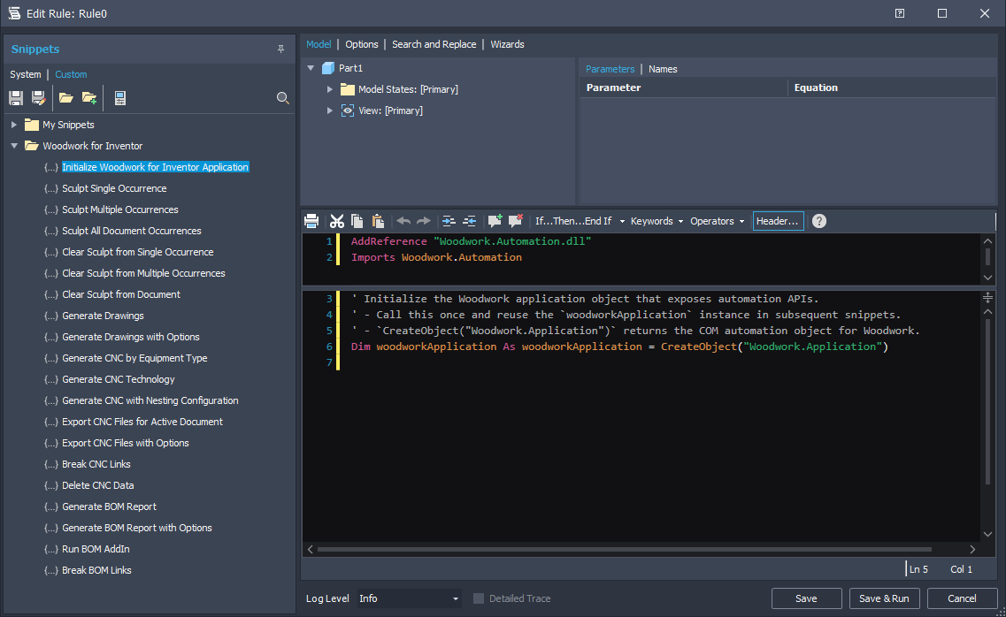The image size is (1006, 617).
Task: Click the Equation column header
Action: tap(892, 88)
